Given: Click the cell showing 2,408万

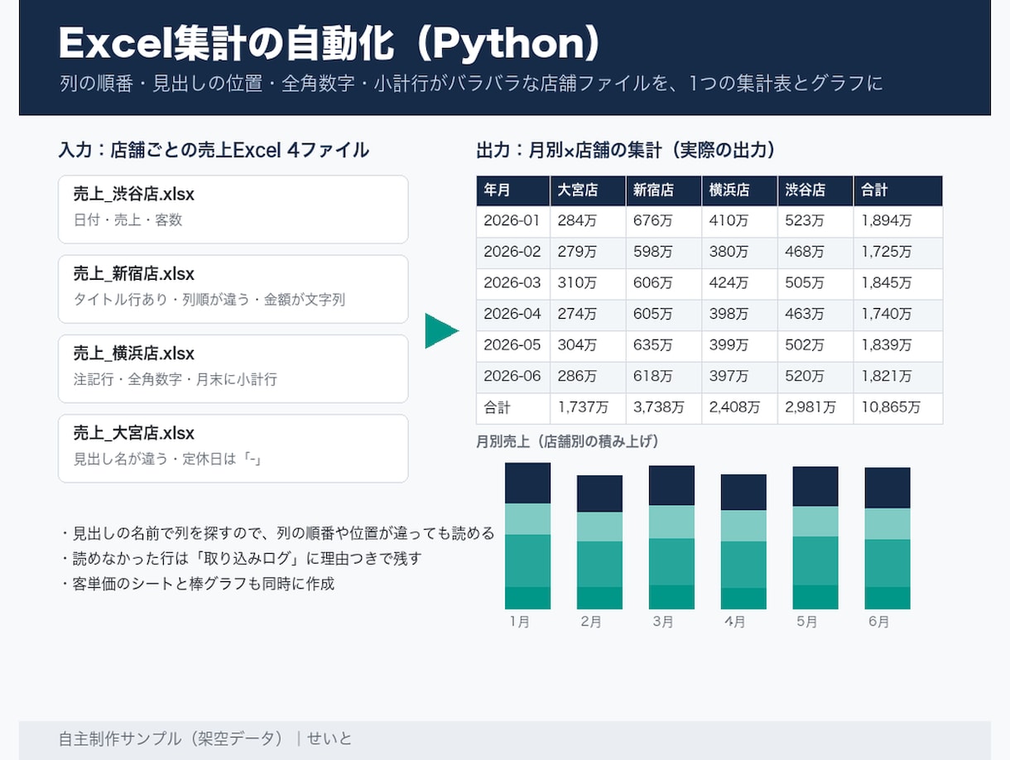Looking at the screenshot, I should pyautogui.click(x=740, y=408).
